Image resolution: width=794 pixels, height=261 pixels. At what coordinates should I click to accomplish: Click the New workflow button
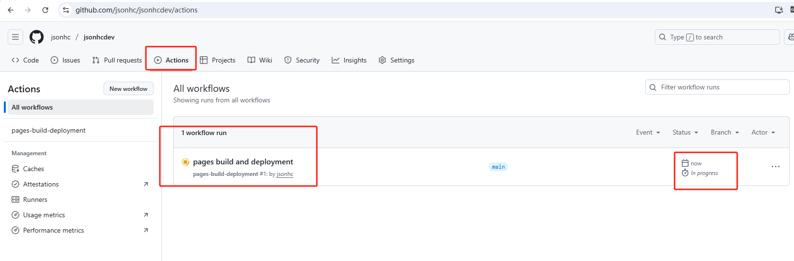(x=129, y=88)
